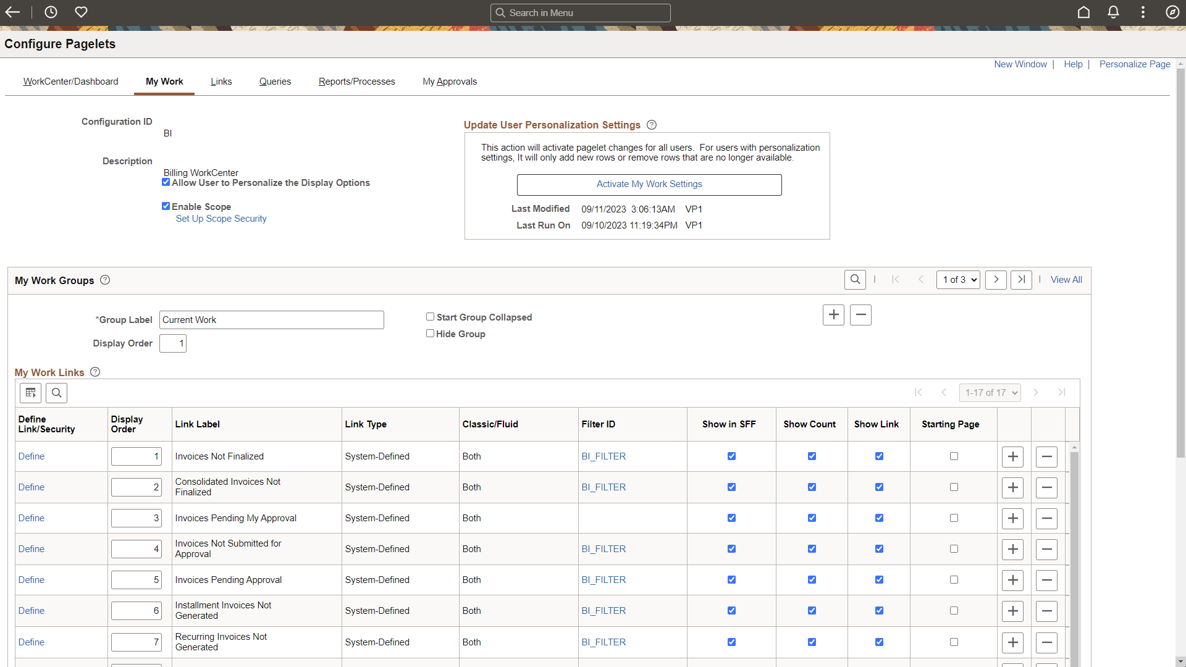Click the table/grid view icon in My Work Links

[30, 393]
